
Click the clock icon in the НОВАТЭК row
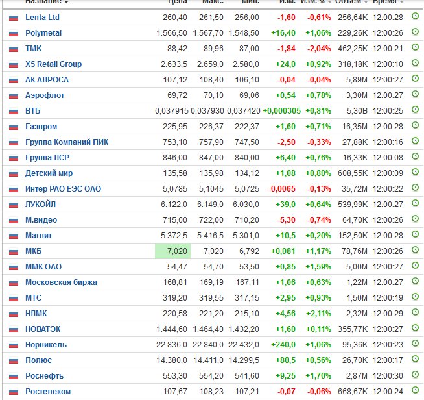click(415, 328)
